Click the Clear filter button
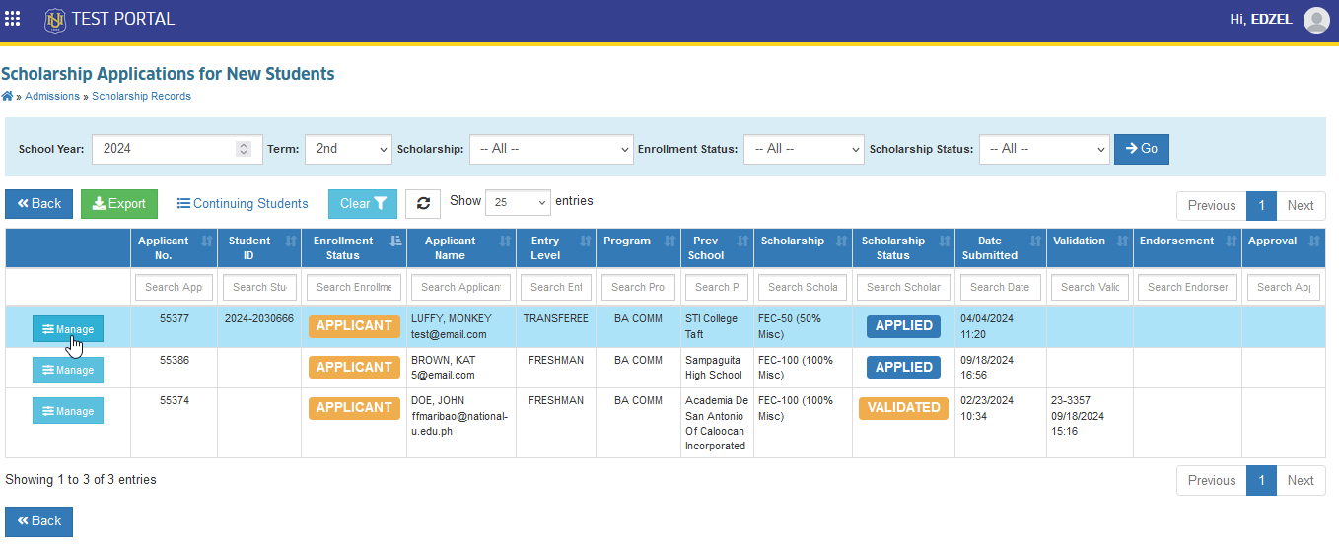 (363, 204)
